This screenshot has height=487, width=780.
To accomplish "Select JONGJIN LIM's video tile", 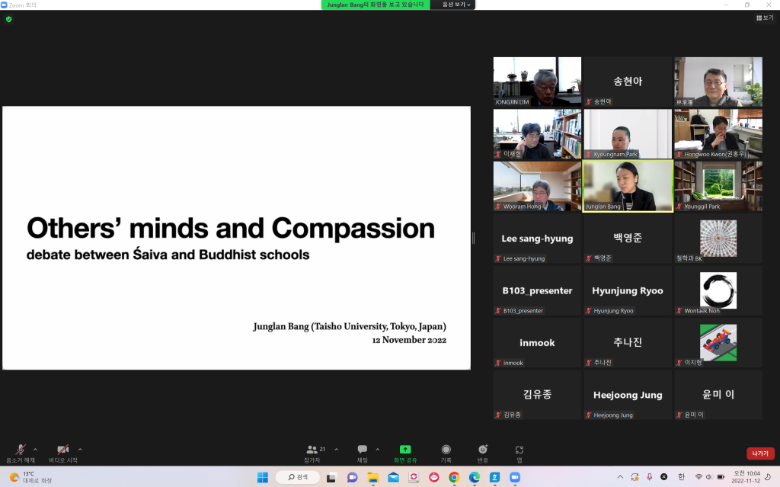I will [537, 81].
